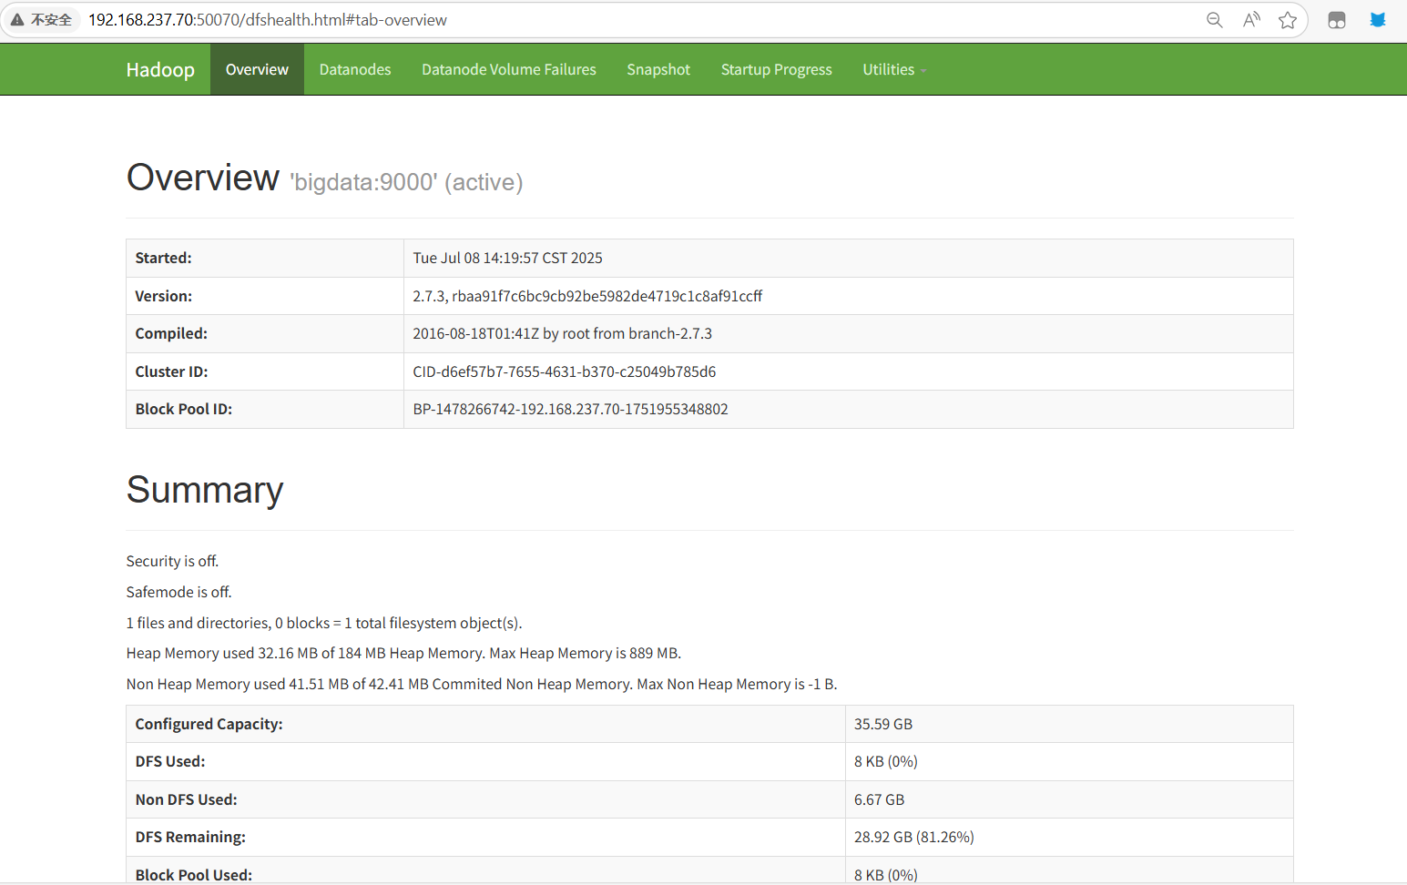Click the favorites star icon
The width and height of the screenshot is (1407, 885).
[x=1288, y=19]
